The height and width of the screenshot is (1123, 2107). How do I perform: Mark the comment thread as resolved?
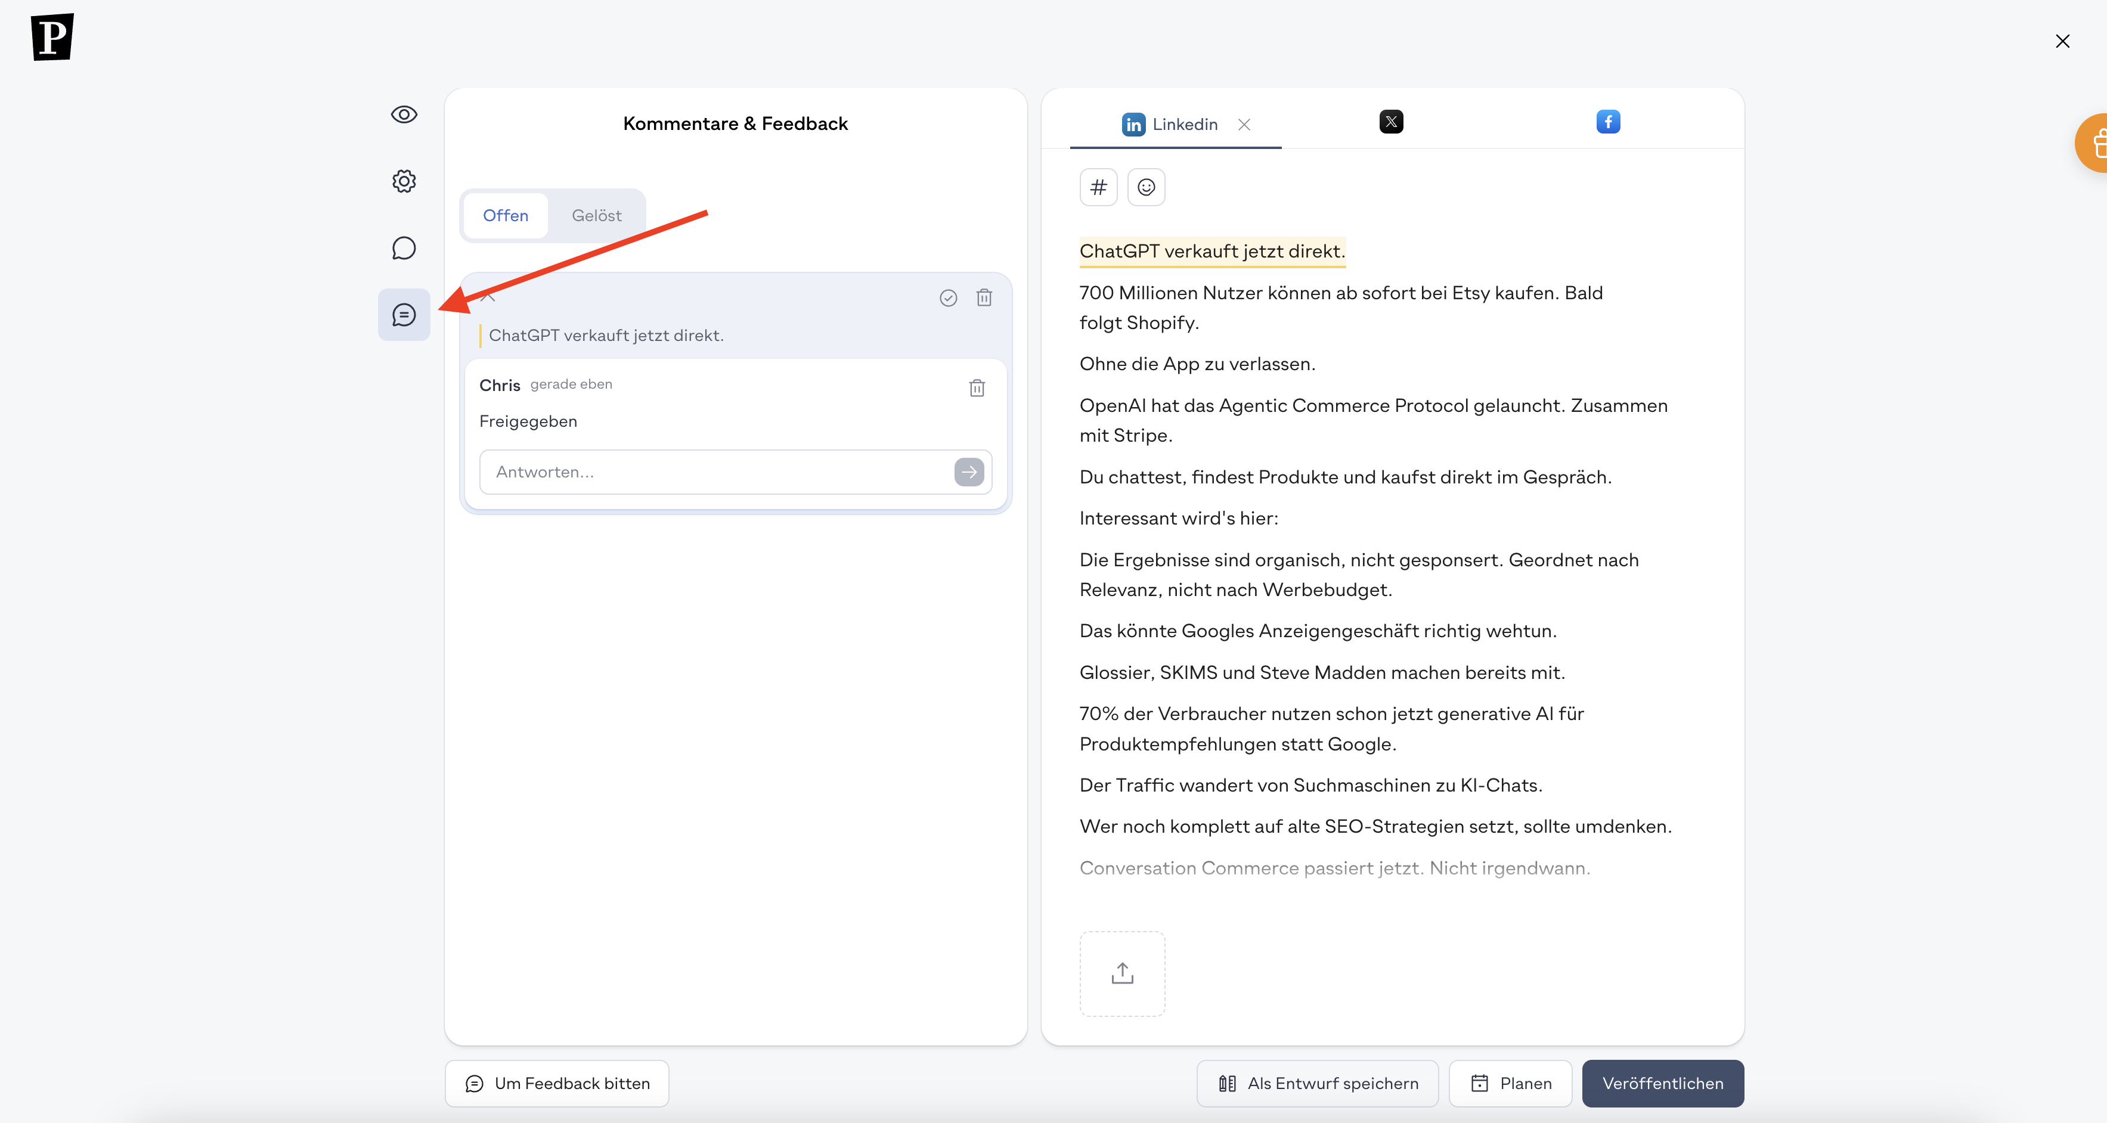(x=948, y=297)
